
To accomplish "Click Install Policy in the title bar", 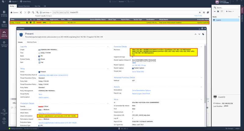I will point(26,2).
